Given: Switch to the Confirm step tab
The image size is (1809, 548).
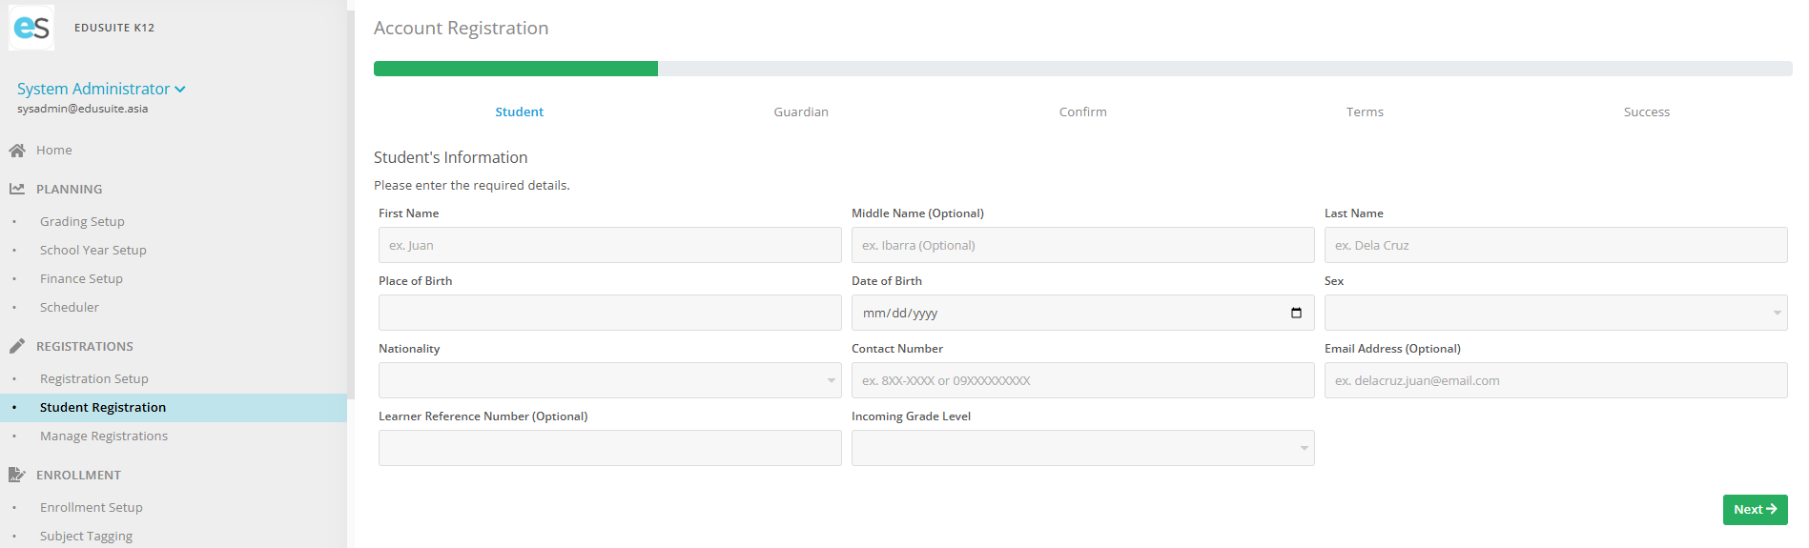Looking at the screenshot, I should pos(1082,112).
